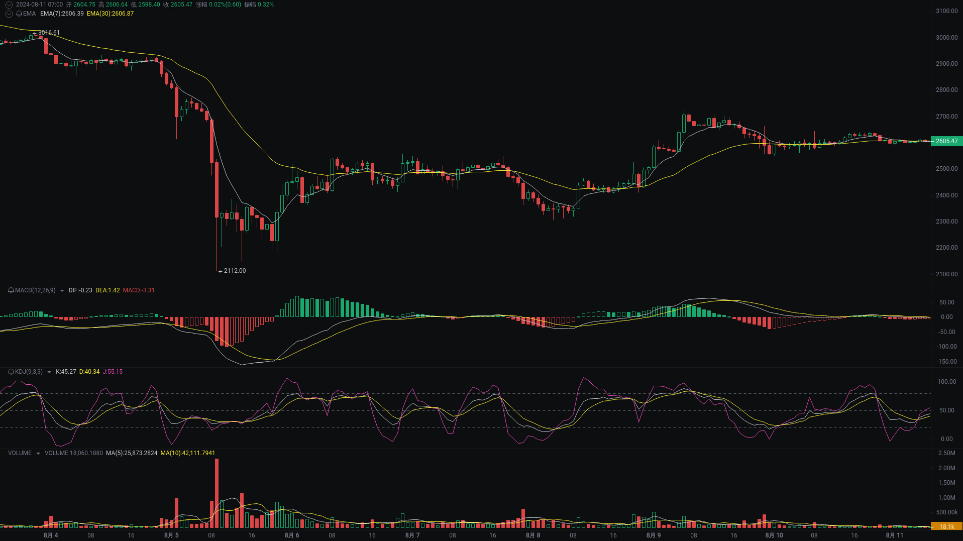Click the EMA(7):2606.39 value
Viewport: 963px width, 541px height.
(x=62, y=14)
